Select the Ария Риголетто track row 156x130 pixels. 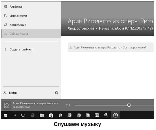click(x=111, y=47)
